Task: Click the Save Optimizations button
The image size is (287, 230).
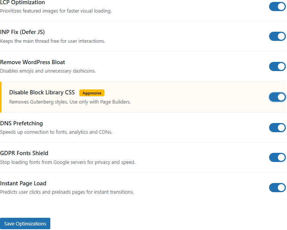Action: pos(25,224)
